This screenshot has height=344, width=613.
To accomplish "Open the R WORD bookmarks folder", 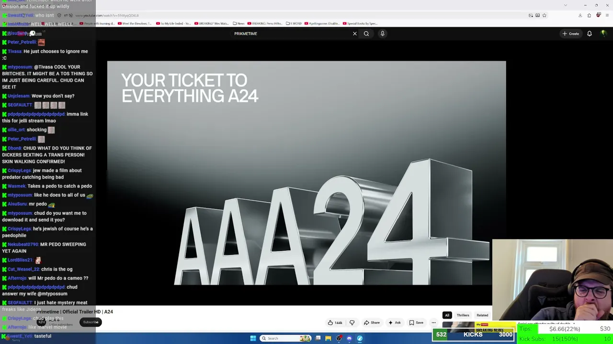I will [x=294, y=23].
